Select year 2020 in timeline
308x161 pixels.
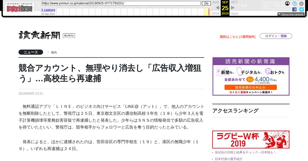(235, 14)
